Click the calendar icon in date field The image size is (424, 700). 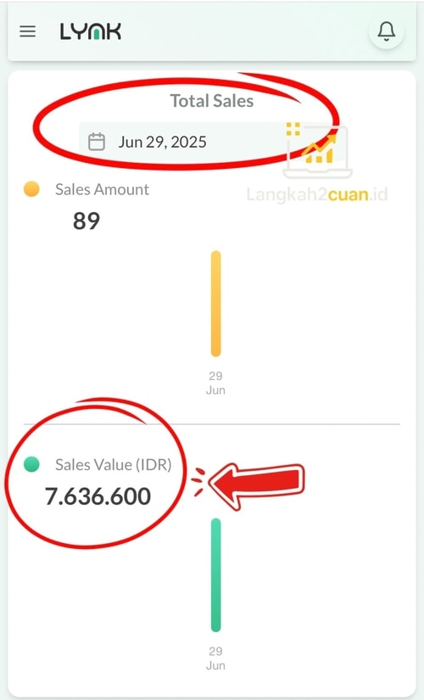point(97,142)
